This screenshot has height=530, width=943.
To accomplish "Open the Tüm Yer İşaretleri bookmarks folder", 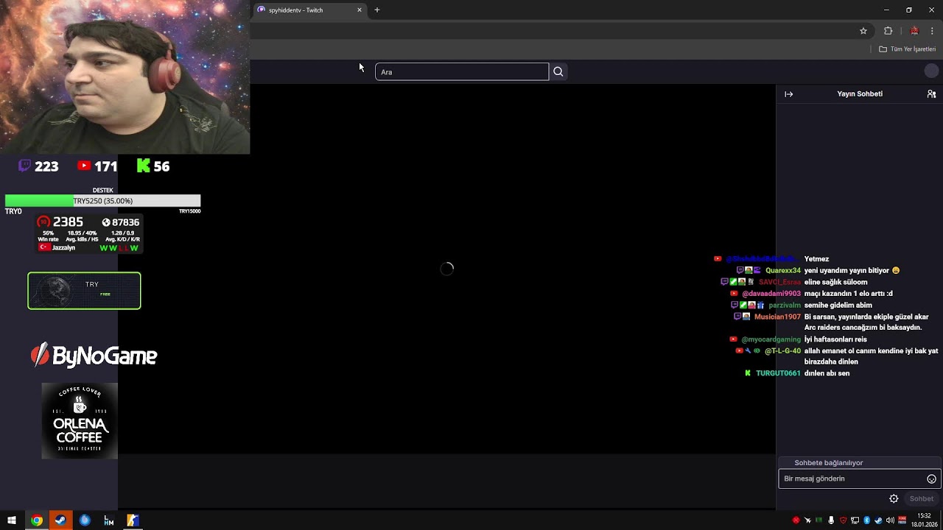I will (x=907, y=49).
